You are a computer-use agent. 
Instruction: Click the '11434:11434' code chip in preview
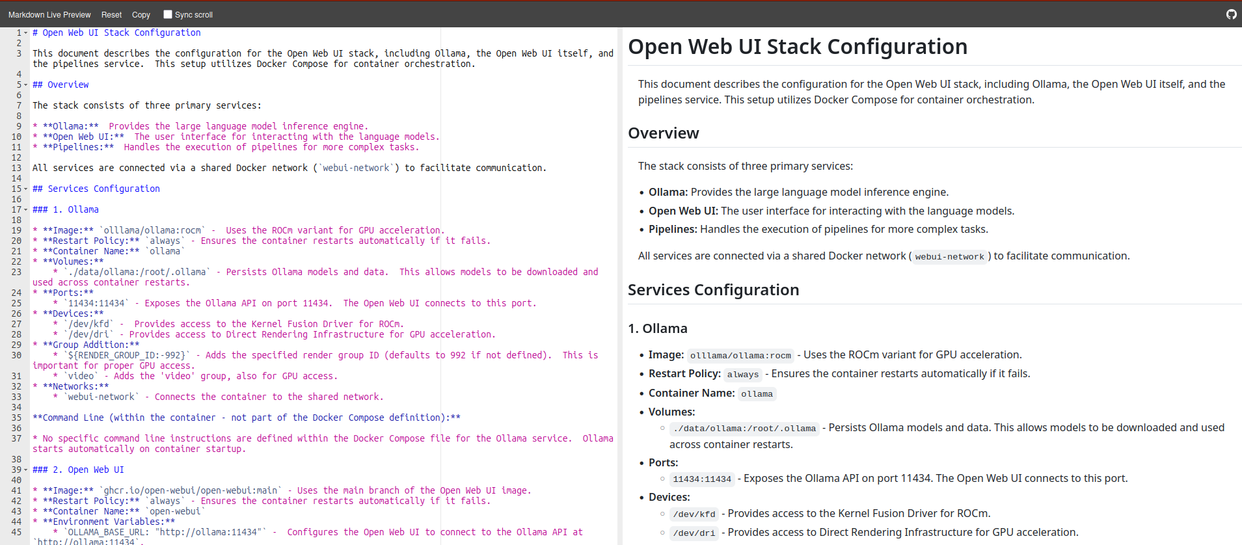(x=702, y=479)
